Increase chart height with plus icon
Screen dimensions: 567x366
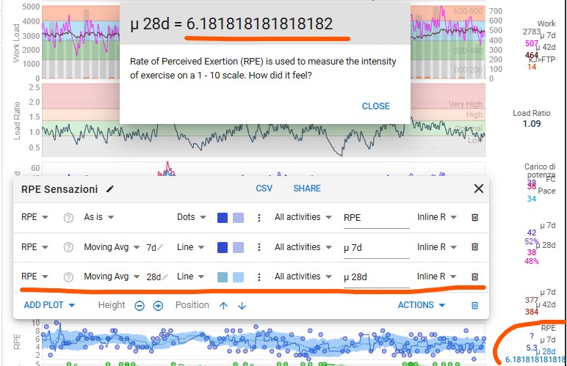point(158,306)
